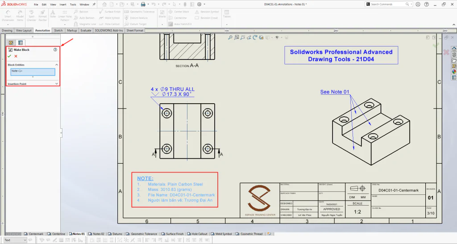Screen dimensions: 457x244
Task: Expand Insertion Point section
Action: (x=57, y=84)
